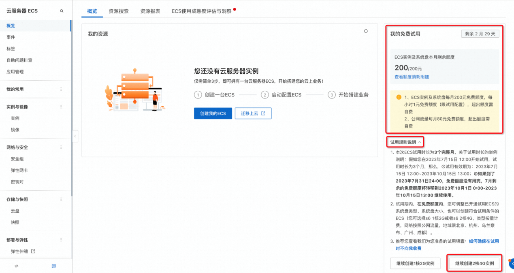Click step 2 启动配置ECS
Image resolution: width=514 pixels, height=273 pixels.
click(x=282, y=95)
